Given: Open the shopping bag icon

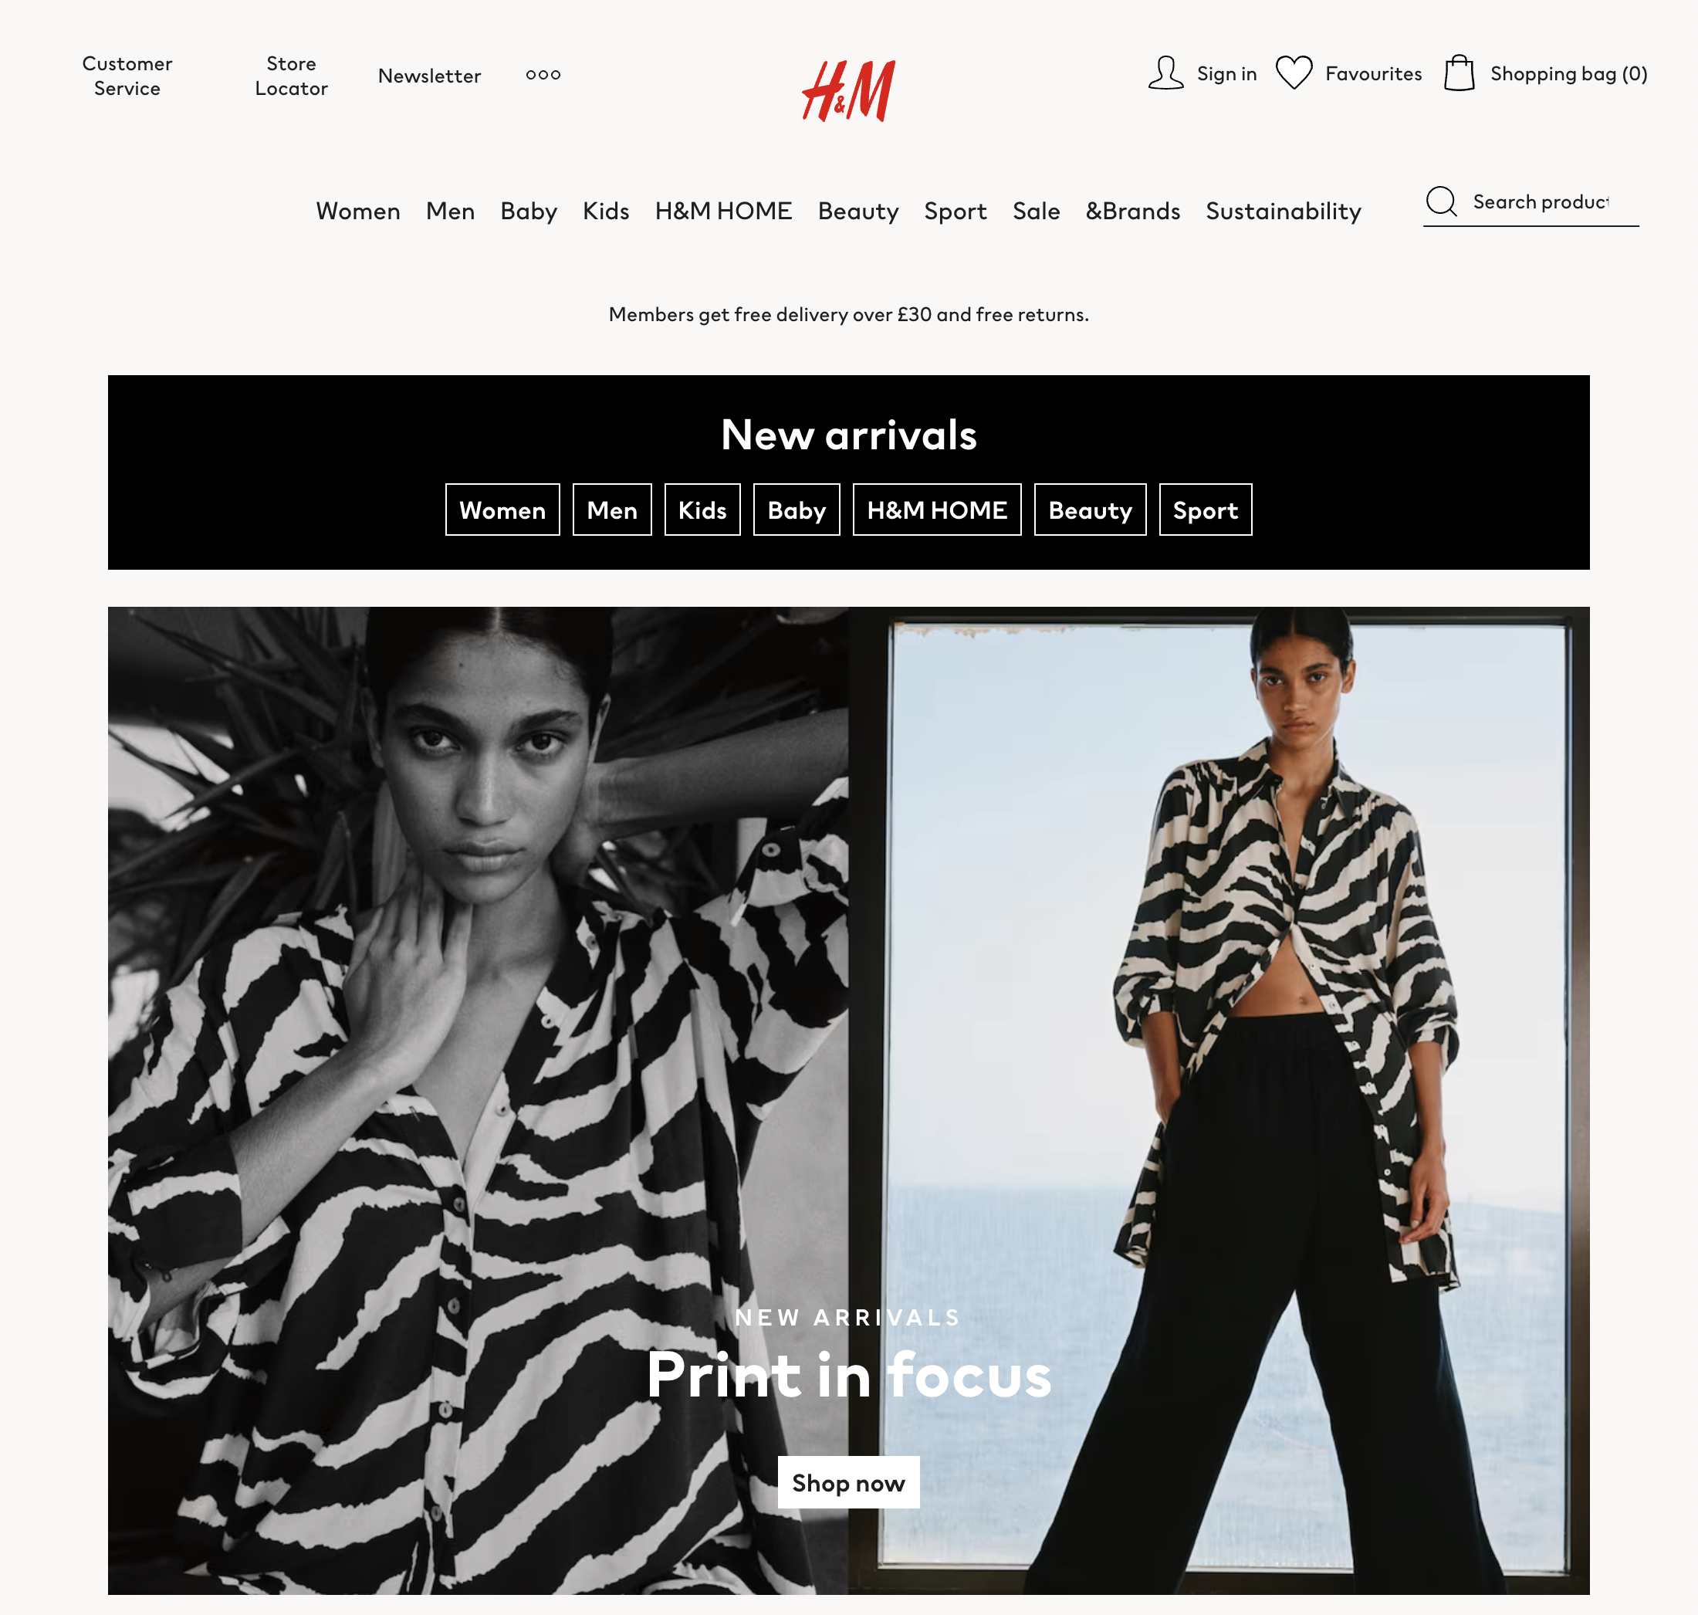Looking at the screenshot, I should pos(1459,73).
